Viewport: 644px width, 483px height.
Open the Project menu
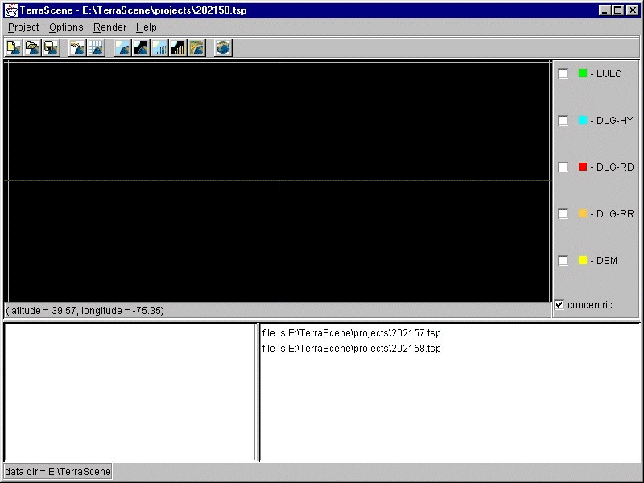point(23,27)
